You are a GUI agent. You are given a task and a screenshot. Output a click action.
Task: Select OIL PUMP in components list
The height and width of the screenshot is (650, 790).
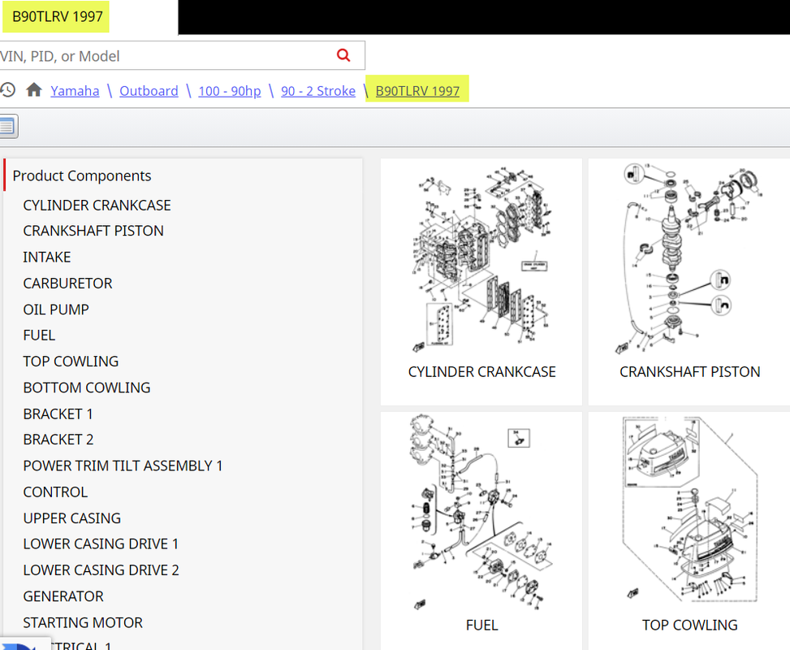pos(56,309)
